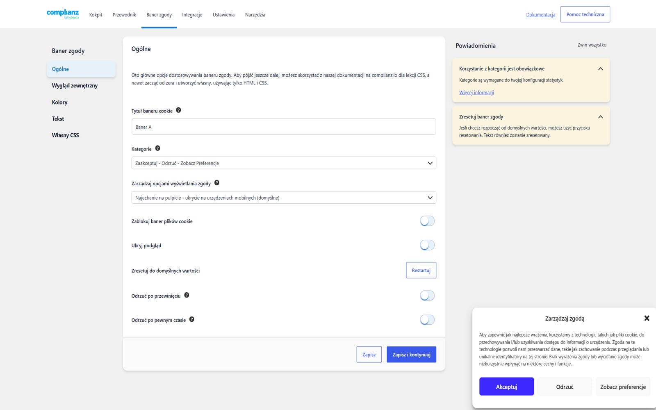Image resolution: width=656 pixels, height=410 pixels.
Task: Click the Restartuj button
Action: (421, 270)
